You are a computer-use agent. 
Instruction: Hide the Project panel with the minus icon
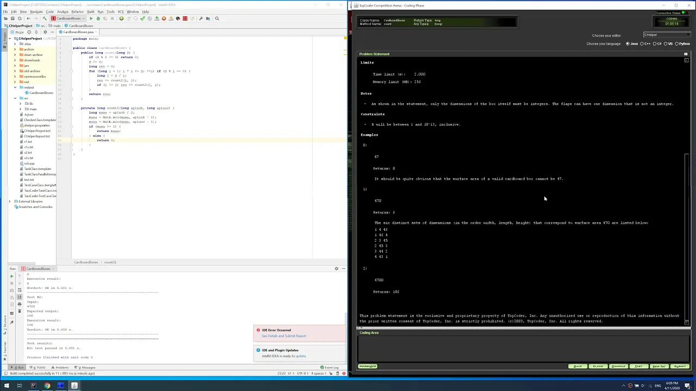(52, 32)
